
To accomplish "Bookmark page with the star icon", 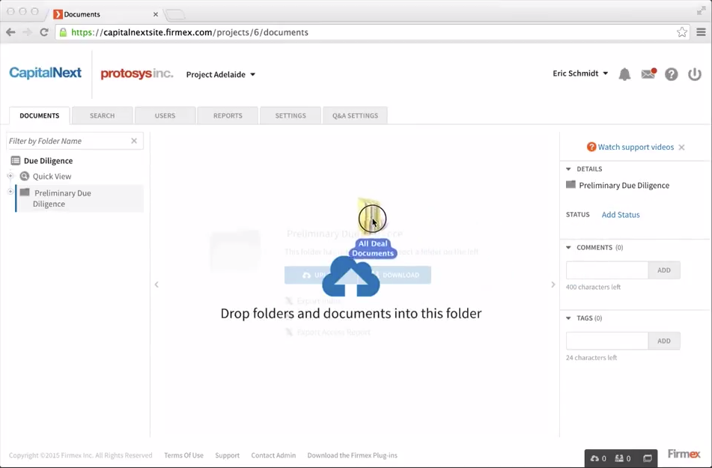I will click(681, 32).
